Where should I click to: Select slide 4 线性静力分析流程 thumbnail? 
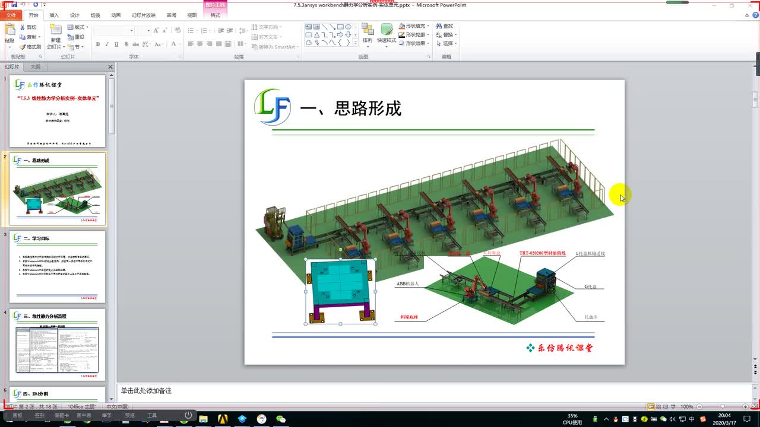(57, 344)
